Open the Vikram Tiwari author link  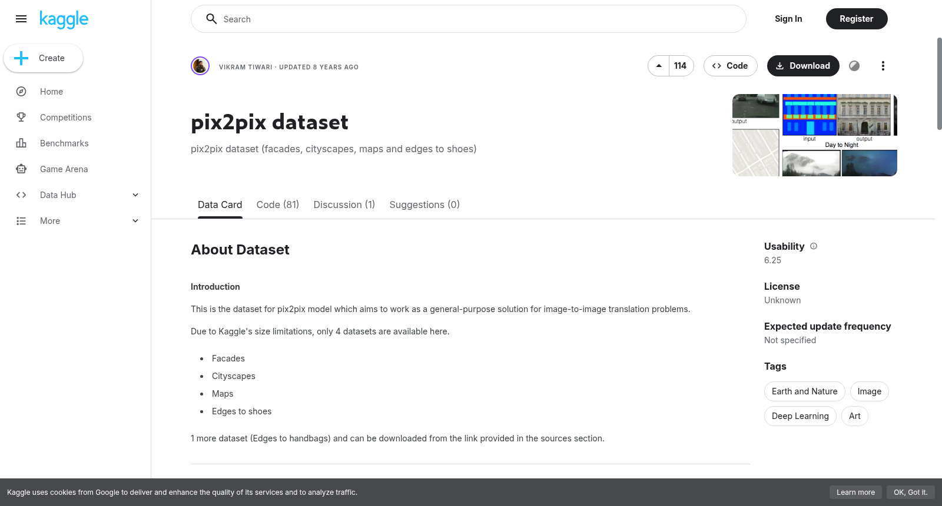click(246, 67)
